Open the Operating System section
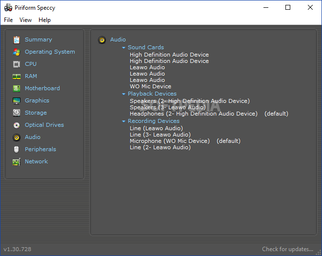Screen dimensions: 322x256 click(50, 52)
